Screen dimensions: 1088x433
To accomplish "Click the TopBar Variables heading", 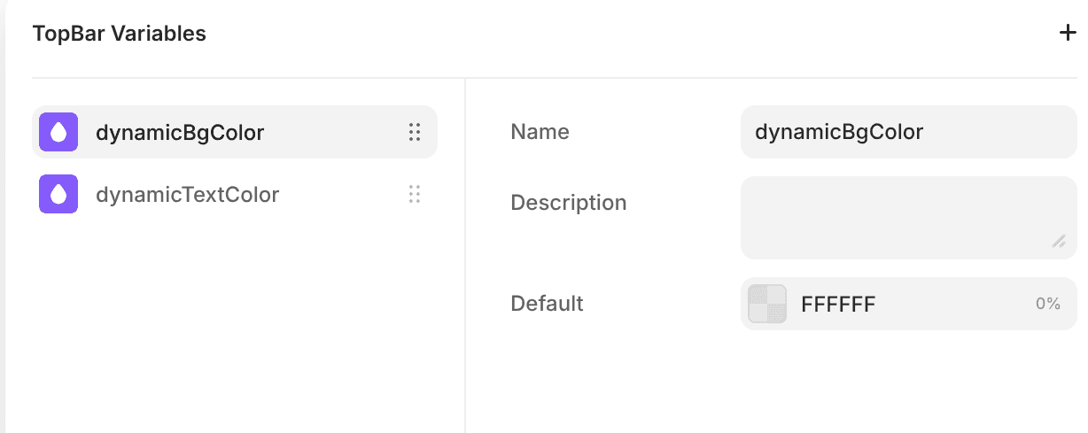I will coord(119,34).
